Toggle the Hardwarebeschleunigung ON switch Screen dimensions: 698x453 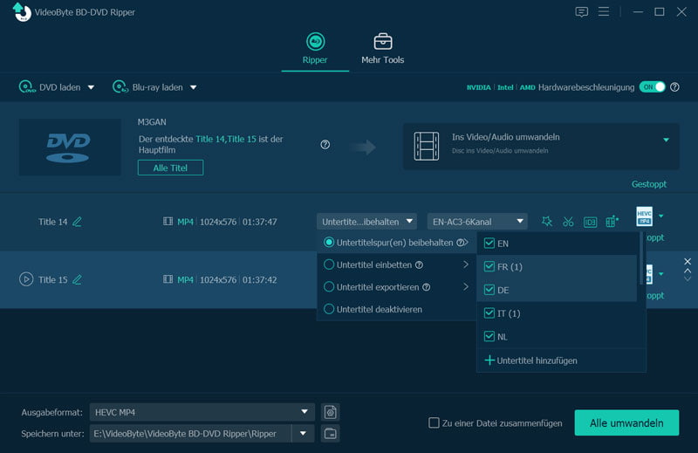click(x=652, y=87)
